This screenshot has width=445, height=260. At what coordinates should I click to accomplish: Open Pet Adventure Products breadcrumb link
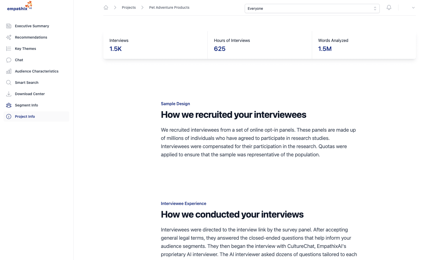click(169, 7)
